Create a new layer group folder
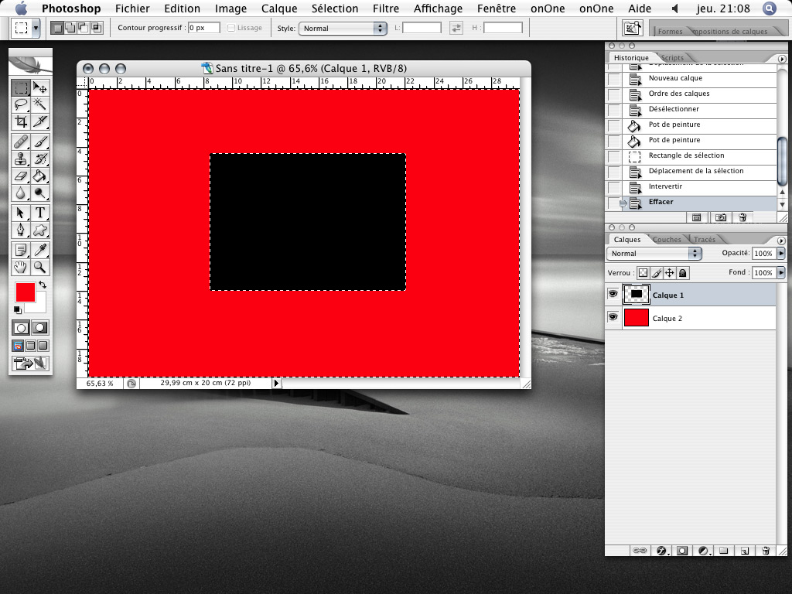This screenshot has height=594, width=792. [724, 551]
